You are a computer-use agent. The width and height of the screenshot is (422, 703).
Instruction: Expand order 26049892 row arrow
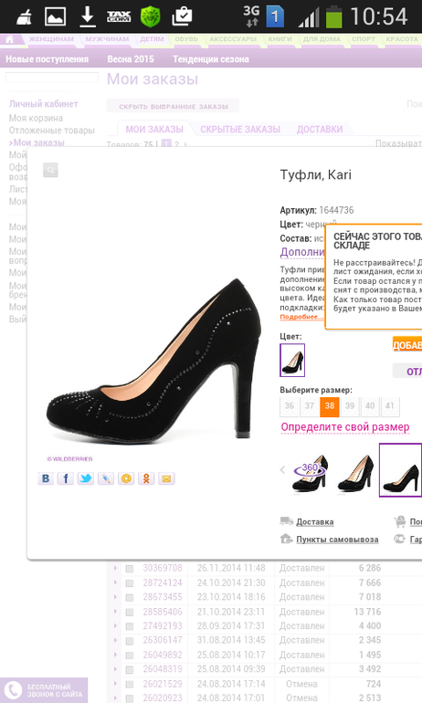115,655
